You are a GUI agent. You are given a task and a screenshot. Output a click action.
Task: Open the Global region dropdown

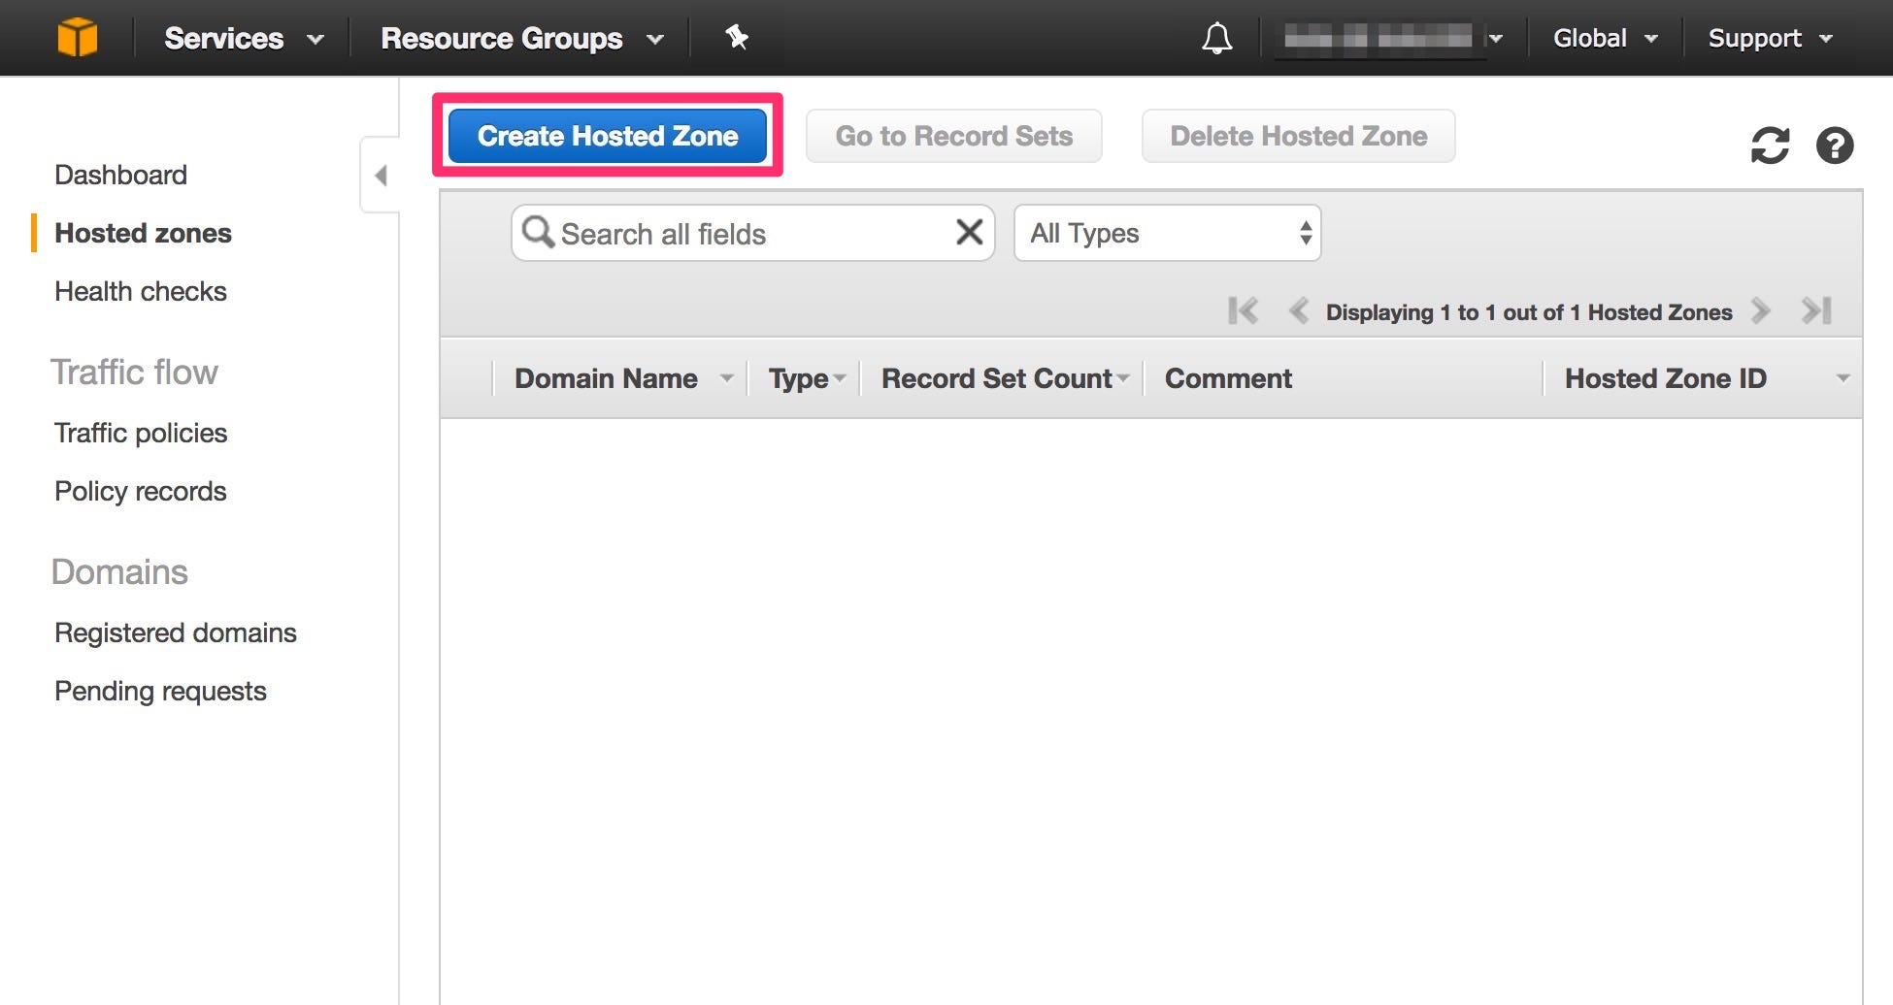[1606, 38]
